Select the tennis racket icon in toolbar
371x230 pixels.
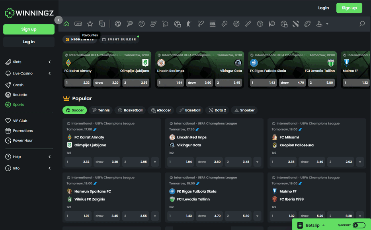(x=130, y=24)
